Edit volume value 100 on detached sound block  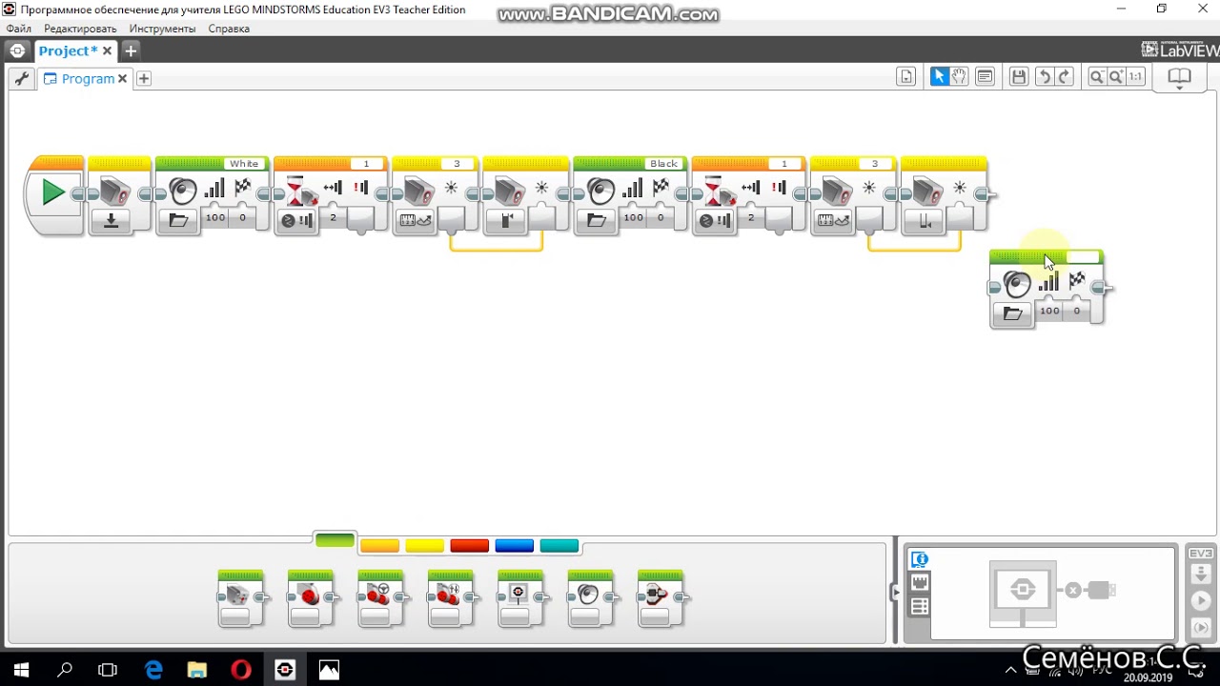[1049, 311]
